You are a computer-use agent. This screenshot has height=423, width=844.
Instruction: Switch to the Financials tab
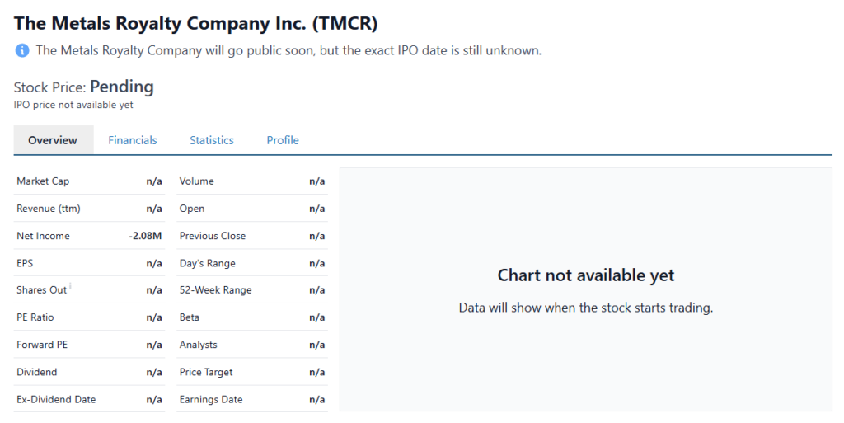click(133, 140)
